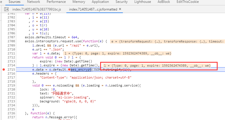Set a breakpoint on line number 2711

pos(11,53)
